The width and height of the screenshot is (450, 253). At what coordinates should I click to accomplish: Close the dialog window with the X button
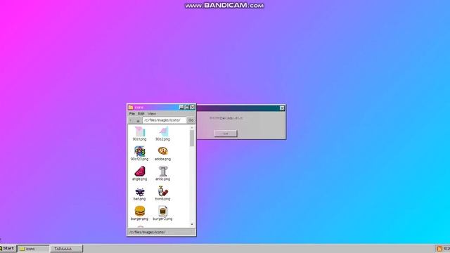pos(282,108)
